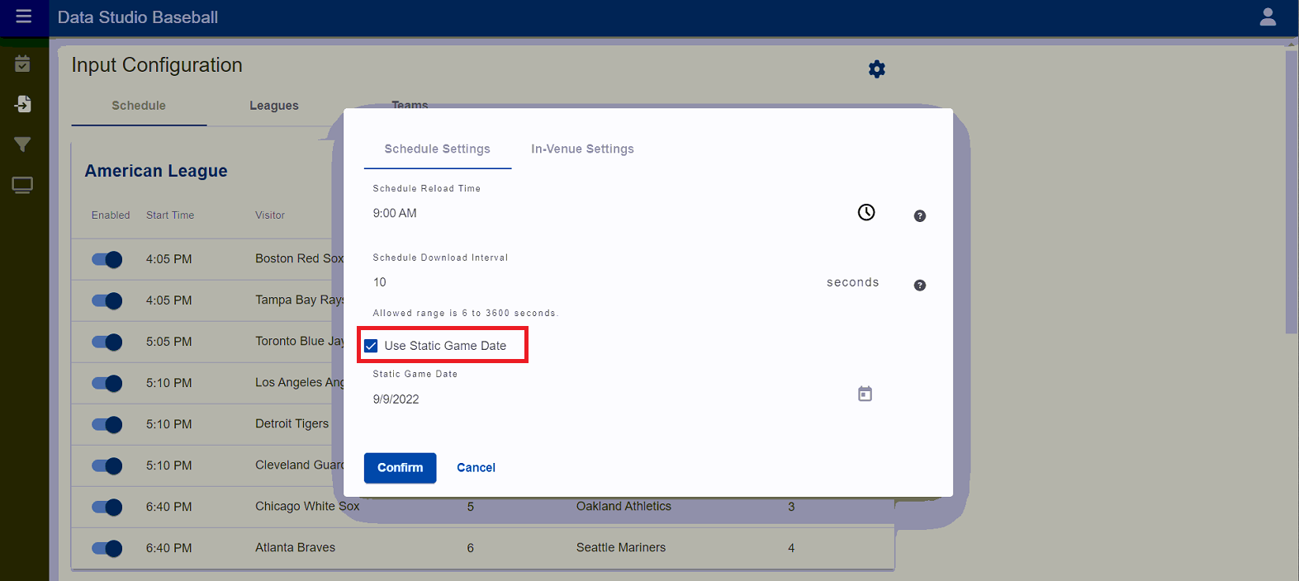Open the Static Game Date calendar picker
This screenshot has height=581, width=1299.
click(x=865, y=394)
